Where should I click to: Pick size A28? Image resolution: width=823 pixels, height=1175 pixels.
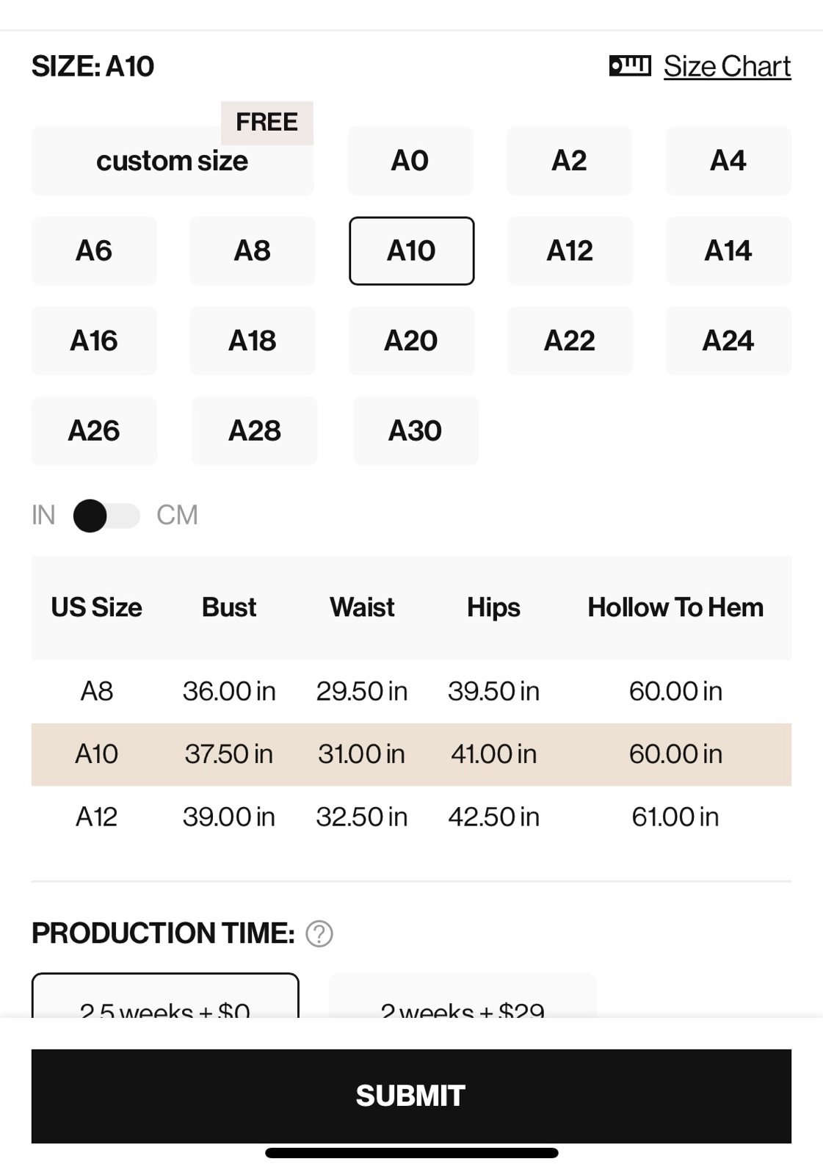pyautogui.click(x=255, y=431)
